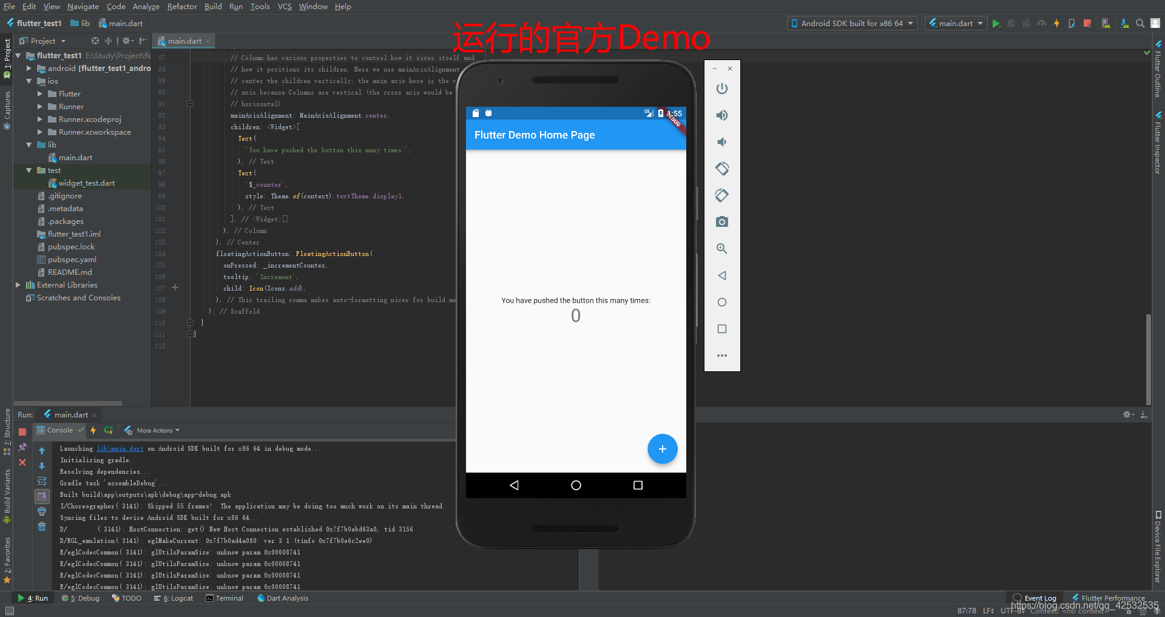The image size is (1165, 617).
Task: Click the Project panel locate-file target icon
Action: point(95,41)
